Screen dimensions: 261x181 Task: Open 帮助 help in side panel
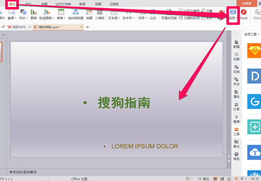(237, 156)
